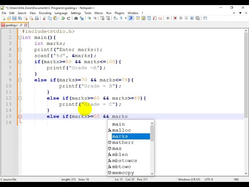Toggle synchronize vertical scrolling icon
This screenshot has height=187, width=249.
click(x=102, y=18)
